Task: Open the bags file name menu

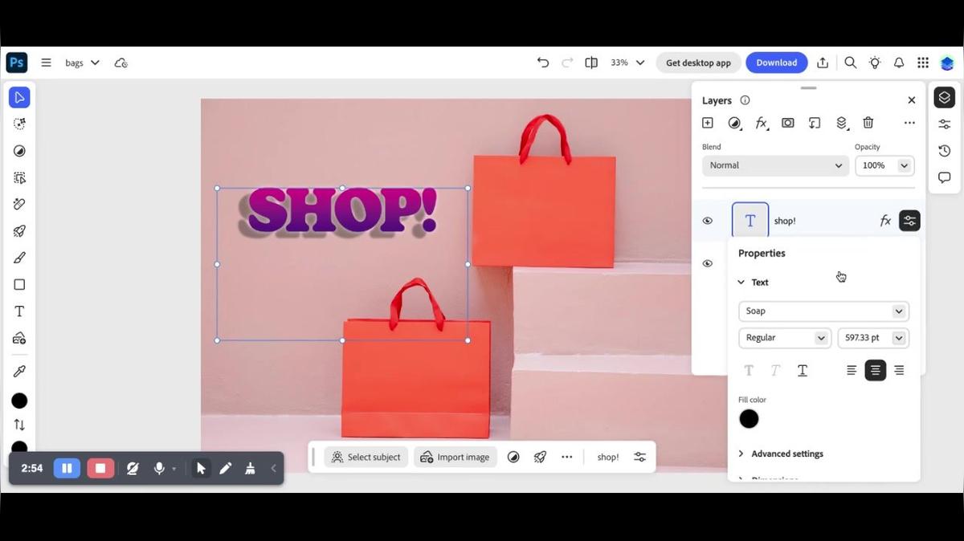Action: coord(82,63)
